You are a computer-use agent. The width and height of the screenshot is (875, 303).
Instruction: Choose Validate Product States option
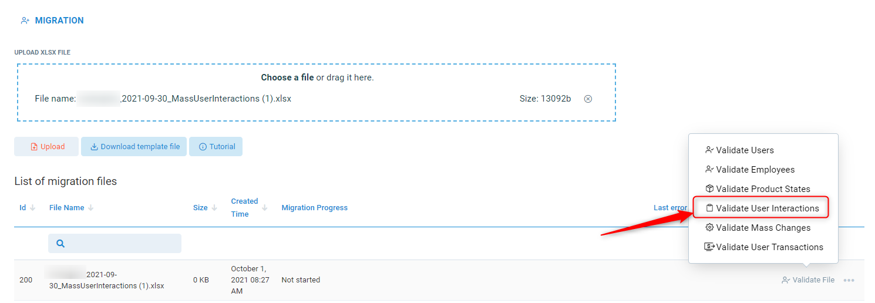(x=763, y=189)
